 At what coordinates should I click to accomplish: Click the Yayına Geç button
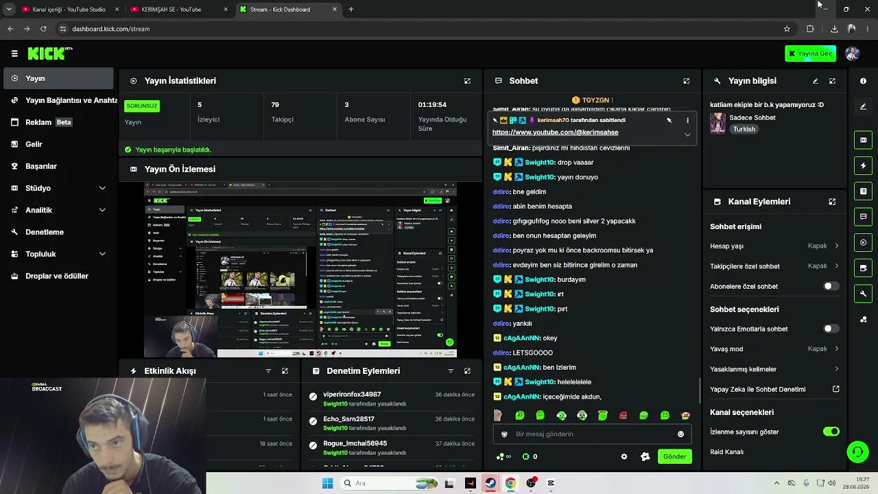point(811,54)
